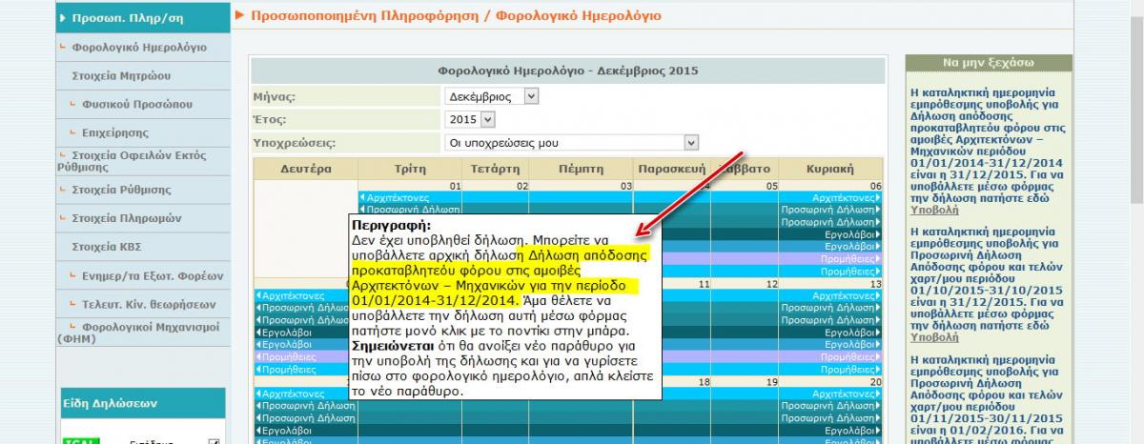Viewport: 1144px width, 444px height.
Task: Open the Μήνας dropdown showing Δεκέμβριος
Action: click(492, 96)
